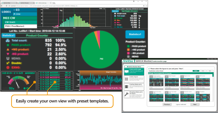The height and width of the screenshot is (113, 218).
Task: Open a new browser tab
Action: coord(54,3)
